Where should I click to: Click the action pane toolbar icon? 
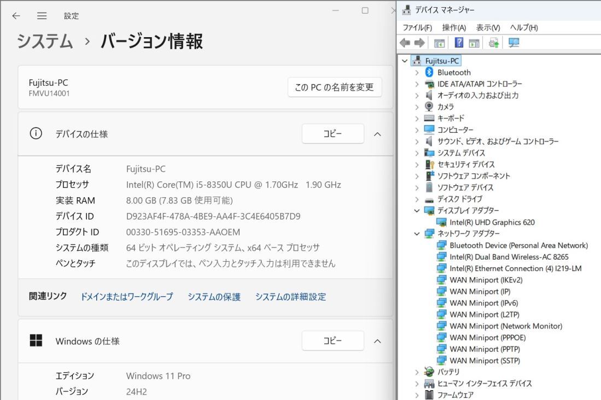(x=474, y=43)
